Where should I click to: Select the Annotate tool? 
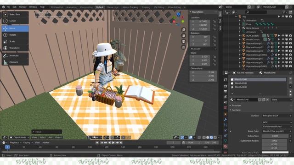(x=15, y=56)
